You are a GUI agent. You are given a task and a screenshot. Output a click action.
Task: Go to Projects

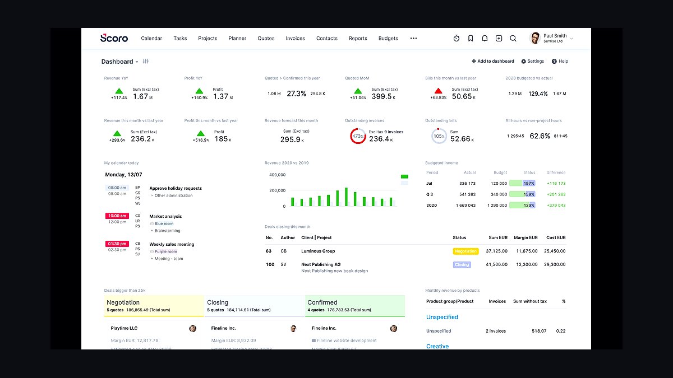208,38
